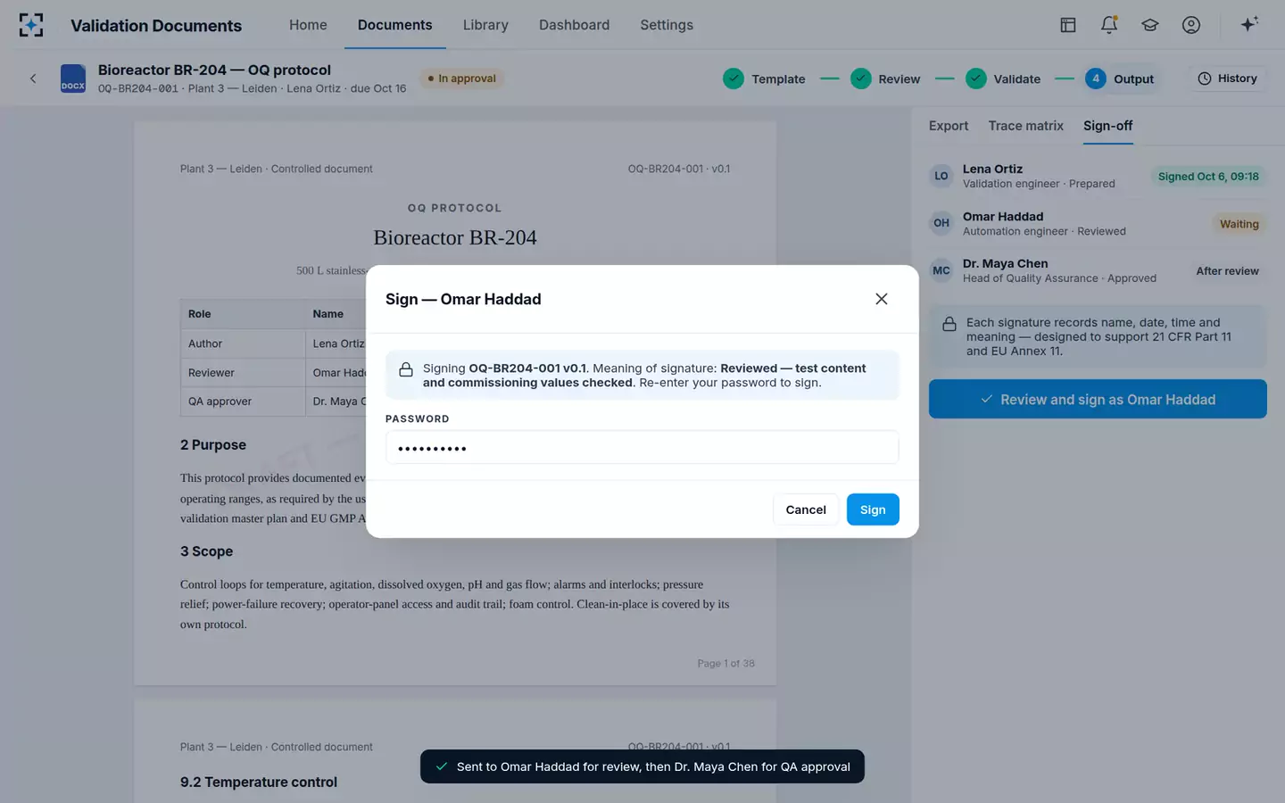Go to the Home menu

click(x=308, y=25)
